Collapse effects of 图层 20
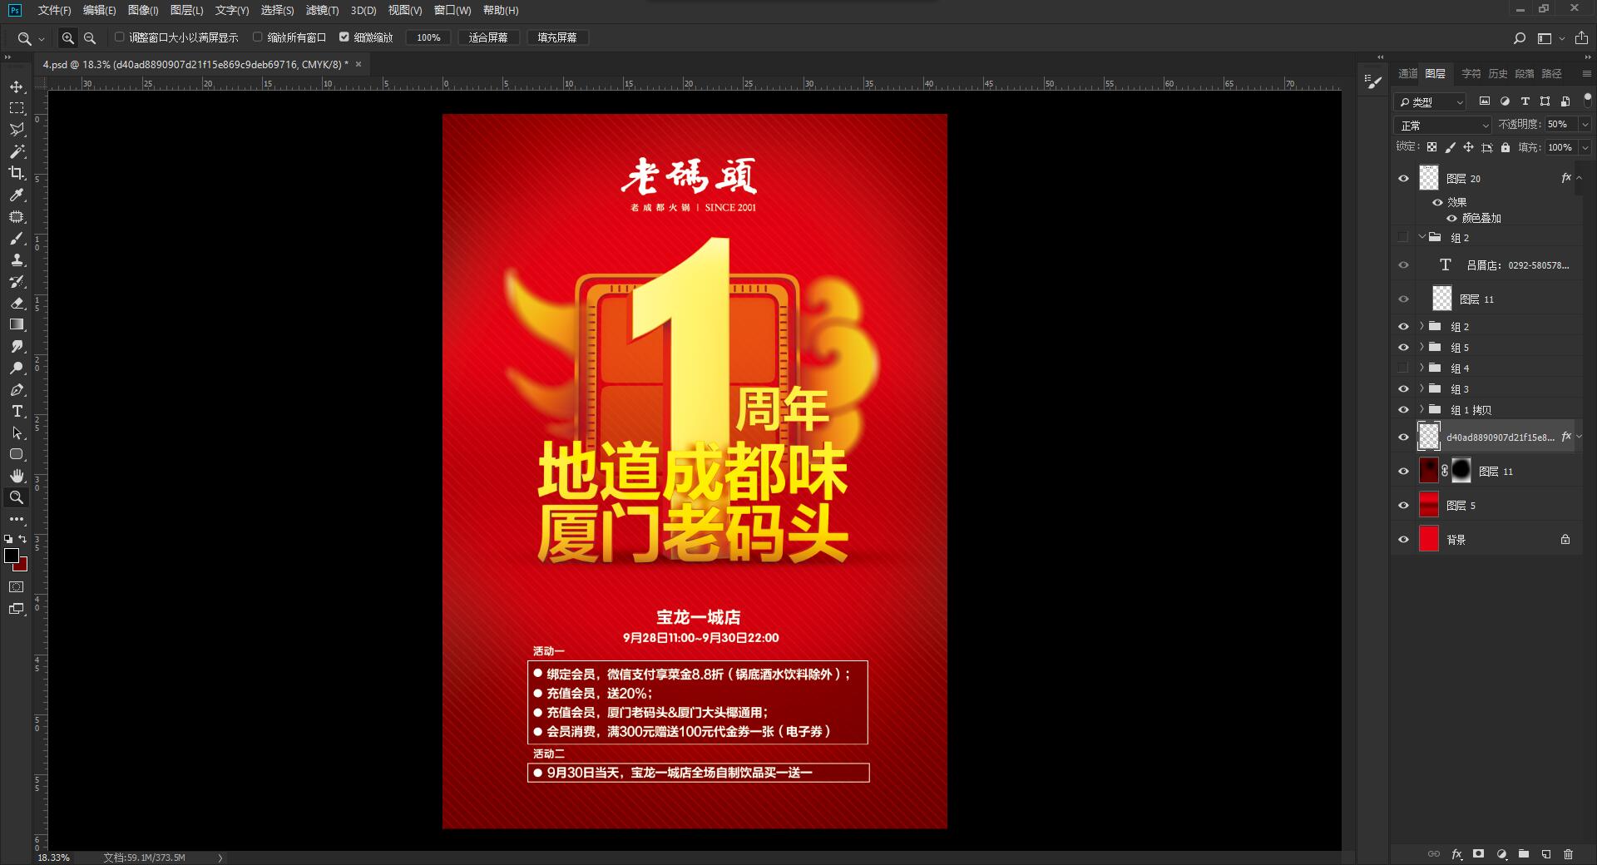Viewport: 1597px width, 865px height. tap(1579, 178)
